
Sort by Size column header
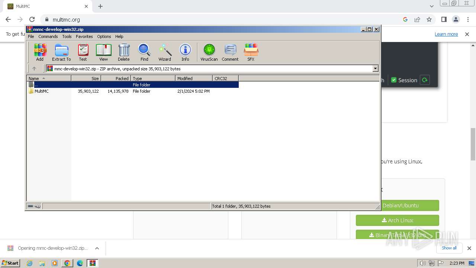[x=86, y=78]
